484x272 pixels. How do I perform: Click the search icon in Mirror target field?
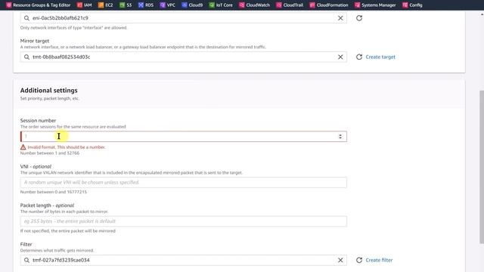(x=26, y=57)
